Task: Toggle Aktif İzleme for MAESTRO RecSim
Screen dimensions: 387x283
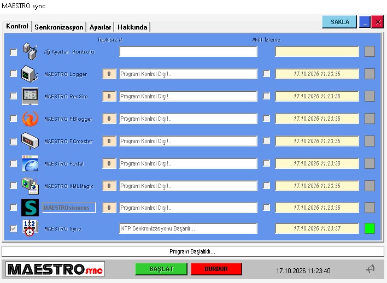Action: click(267, 96)
